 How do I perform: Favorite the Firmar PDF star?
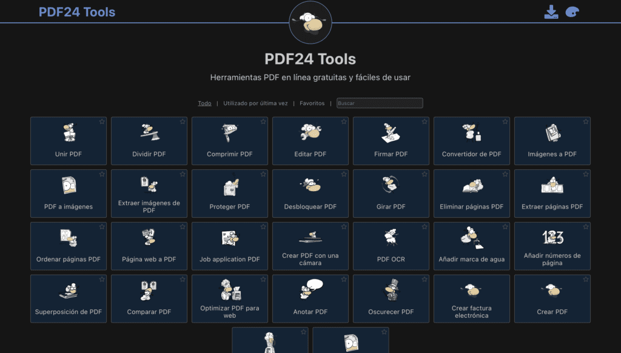coord(425,122)
